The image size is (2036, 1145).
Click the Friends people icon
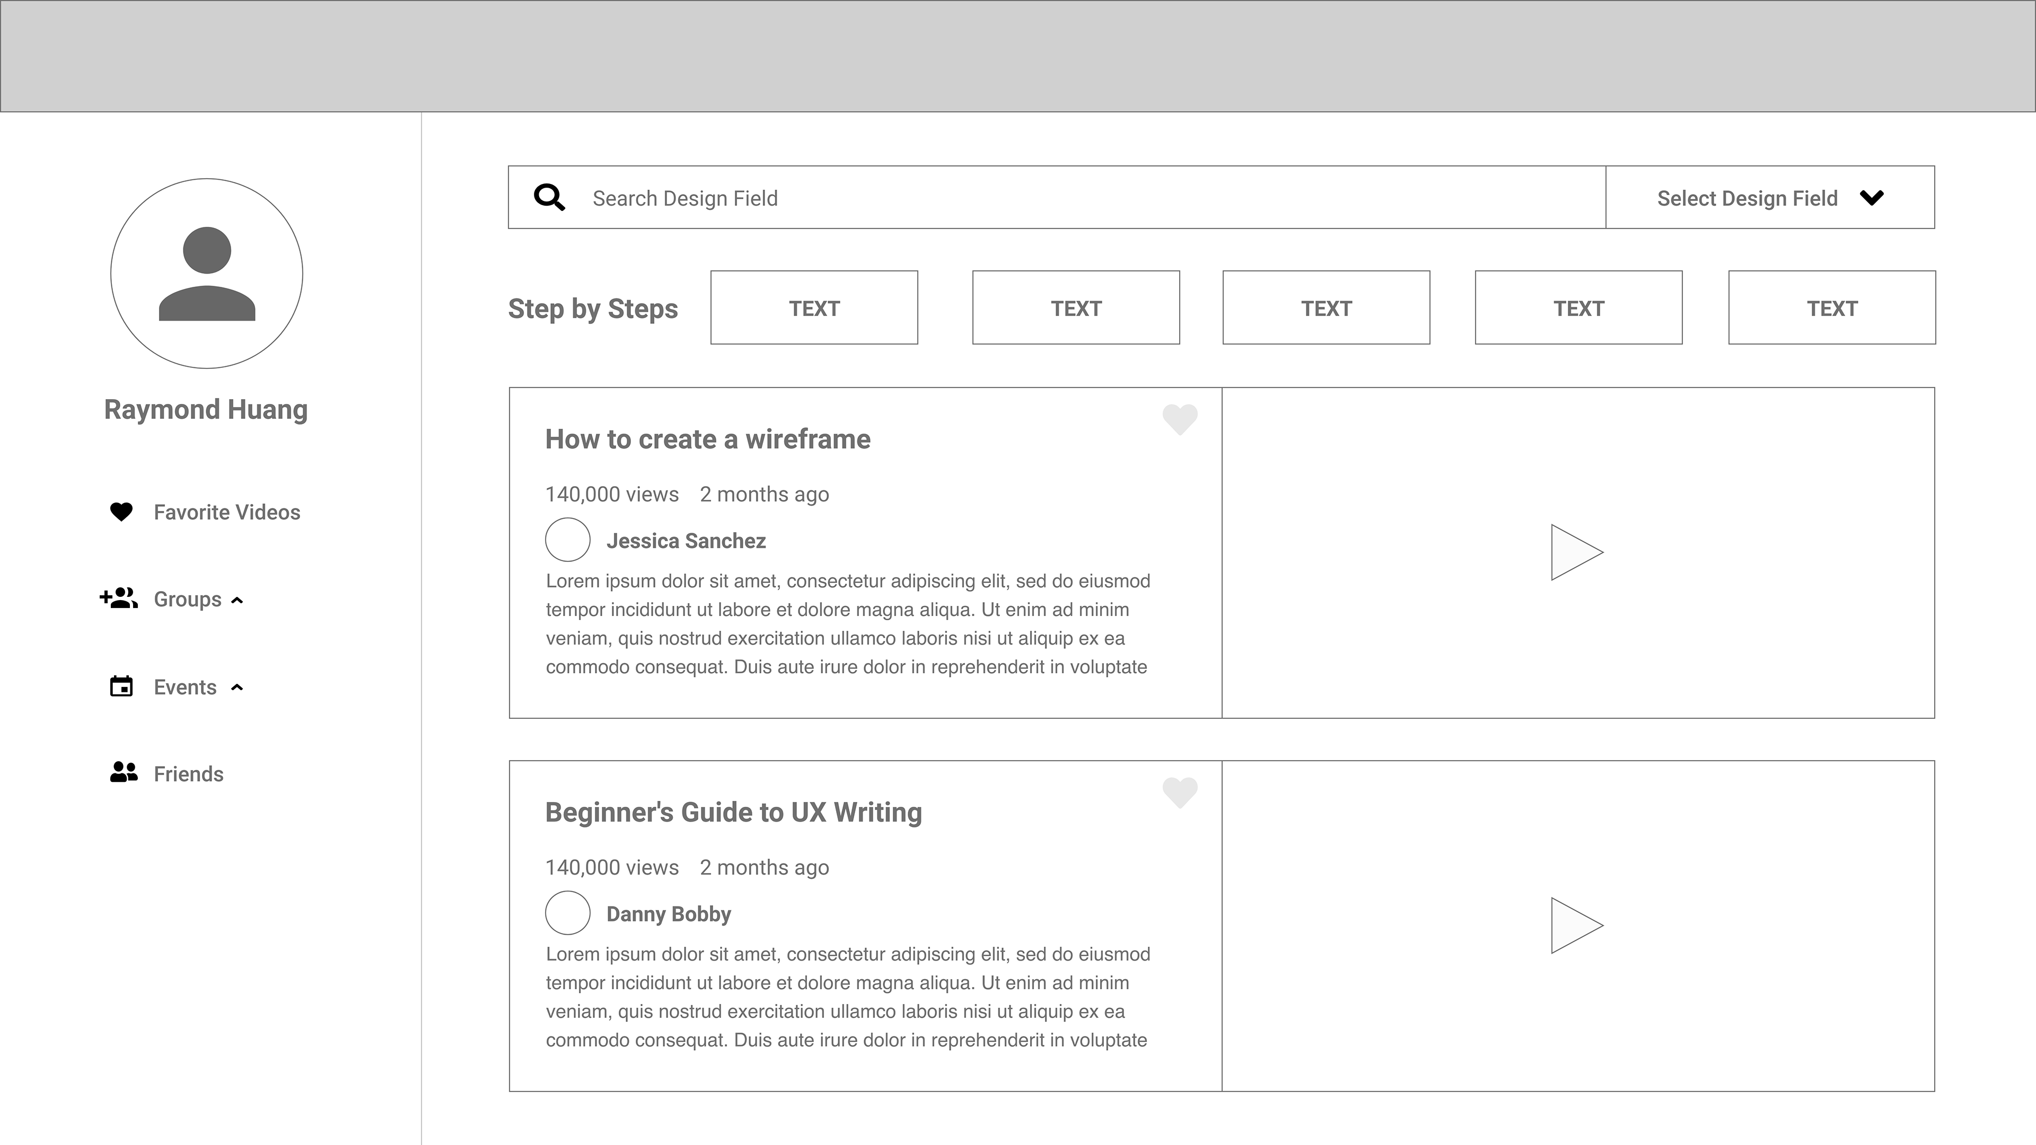click(124, 772)
